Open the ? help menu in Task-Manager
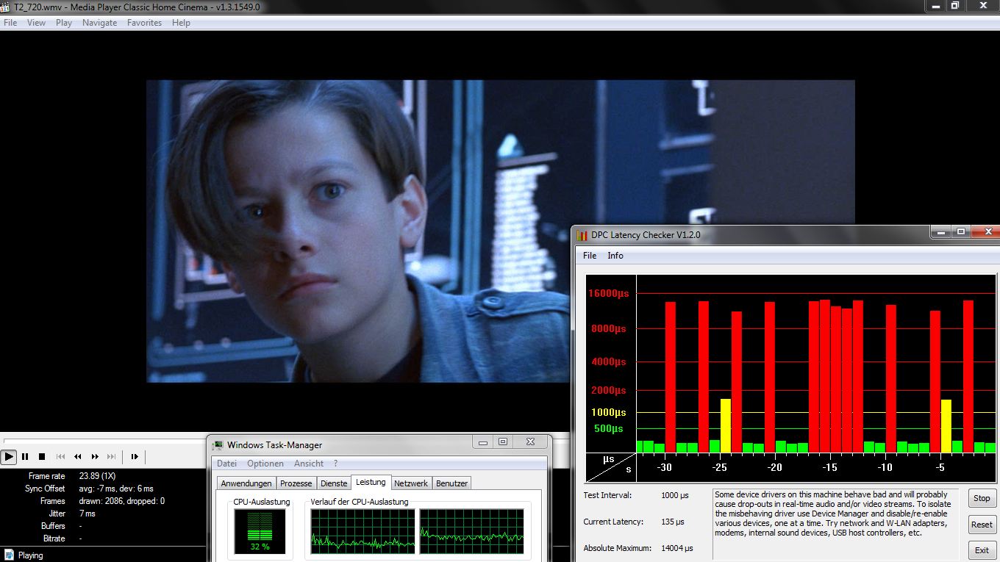Image resolution: width=1000 pixels, height=562 pixels. pyautogui.click(x=335, y=464)
